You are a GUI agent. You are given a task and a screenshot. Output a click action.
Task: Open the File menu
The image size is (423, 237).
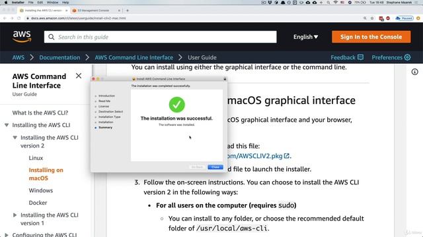(31, 3)
